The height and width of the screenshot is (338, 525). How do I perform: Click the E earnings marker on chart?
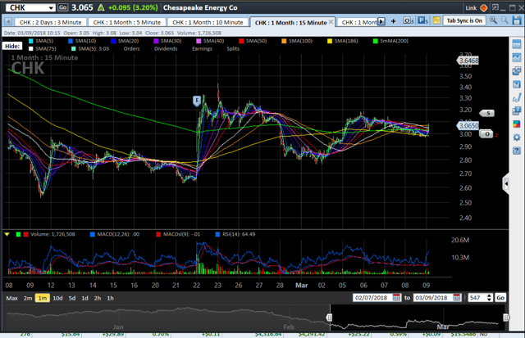coord(197,101)
